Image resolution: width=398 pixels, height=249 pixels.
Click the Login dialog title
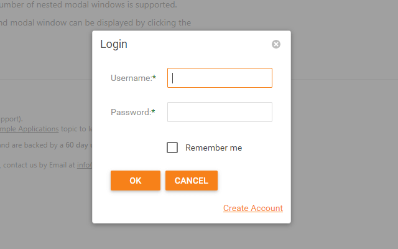pyautogui.click(x=114, y=44)
